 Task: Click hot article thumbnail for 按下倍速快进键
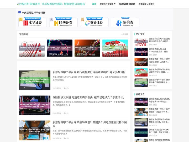point(141,62)
